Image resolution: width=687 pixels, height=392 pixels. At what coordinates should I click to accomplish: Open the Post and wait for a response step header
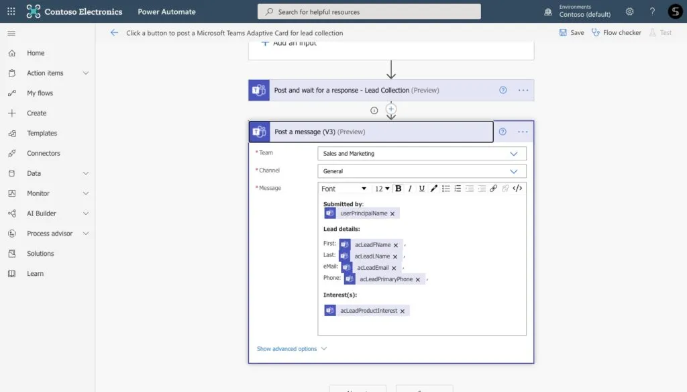click(391, 91)
